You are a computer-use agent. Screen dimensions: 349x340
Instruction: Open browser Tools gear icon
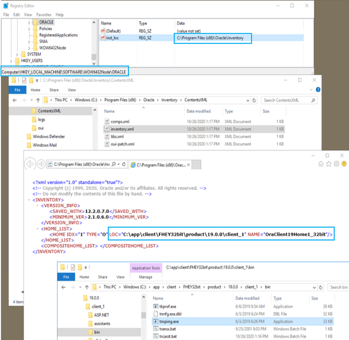coord(336,164)
